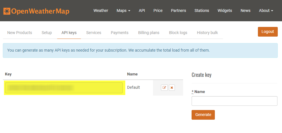Edit the Default API key name

coord(164,88)
